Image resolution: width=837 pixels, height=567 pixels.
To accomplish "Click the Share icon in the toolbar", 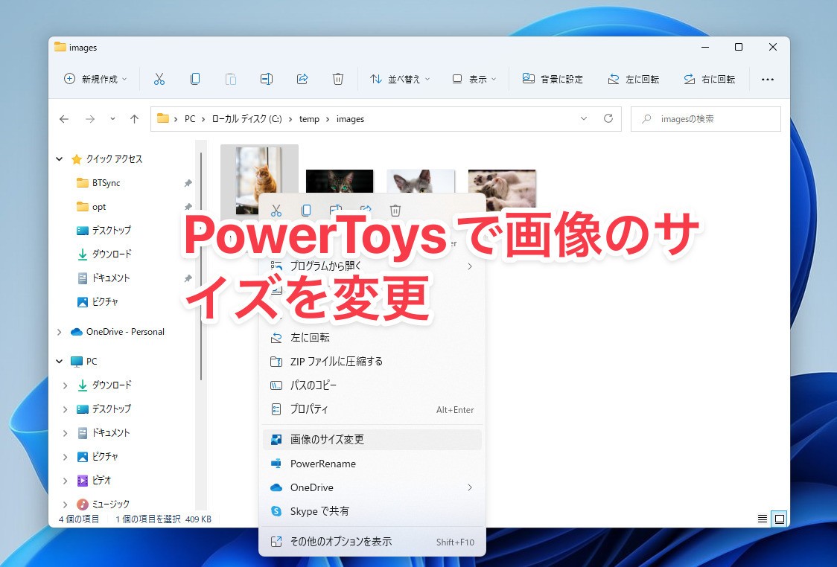I will pos(302,78).
